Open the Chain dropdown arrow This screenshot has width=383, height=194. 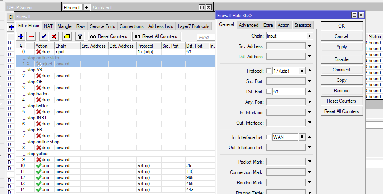pos(309,36)
